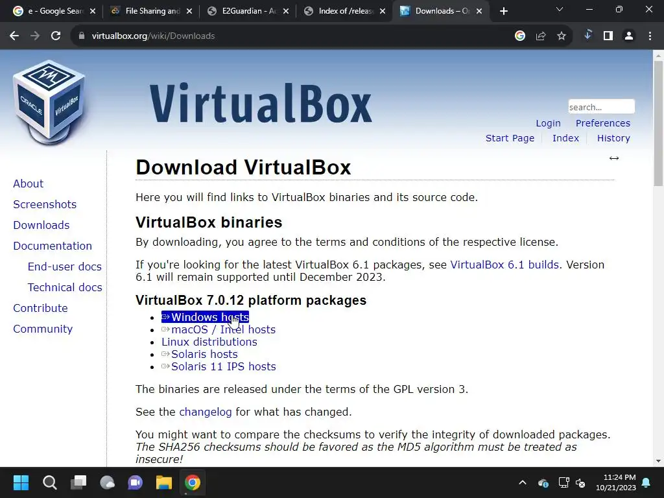Open End-user docs in the sidebar
The height and width of the screenshot is (498, 664).
point(64,267)
